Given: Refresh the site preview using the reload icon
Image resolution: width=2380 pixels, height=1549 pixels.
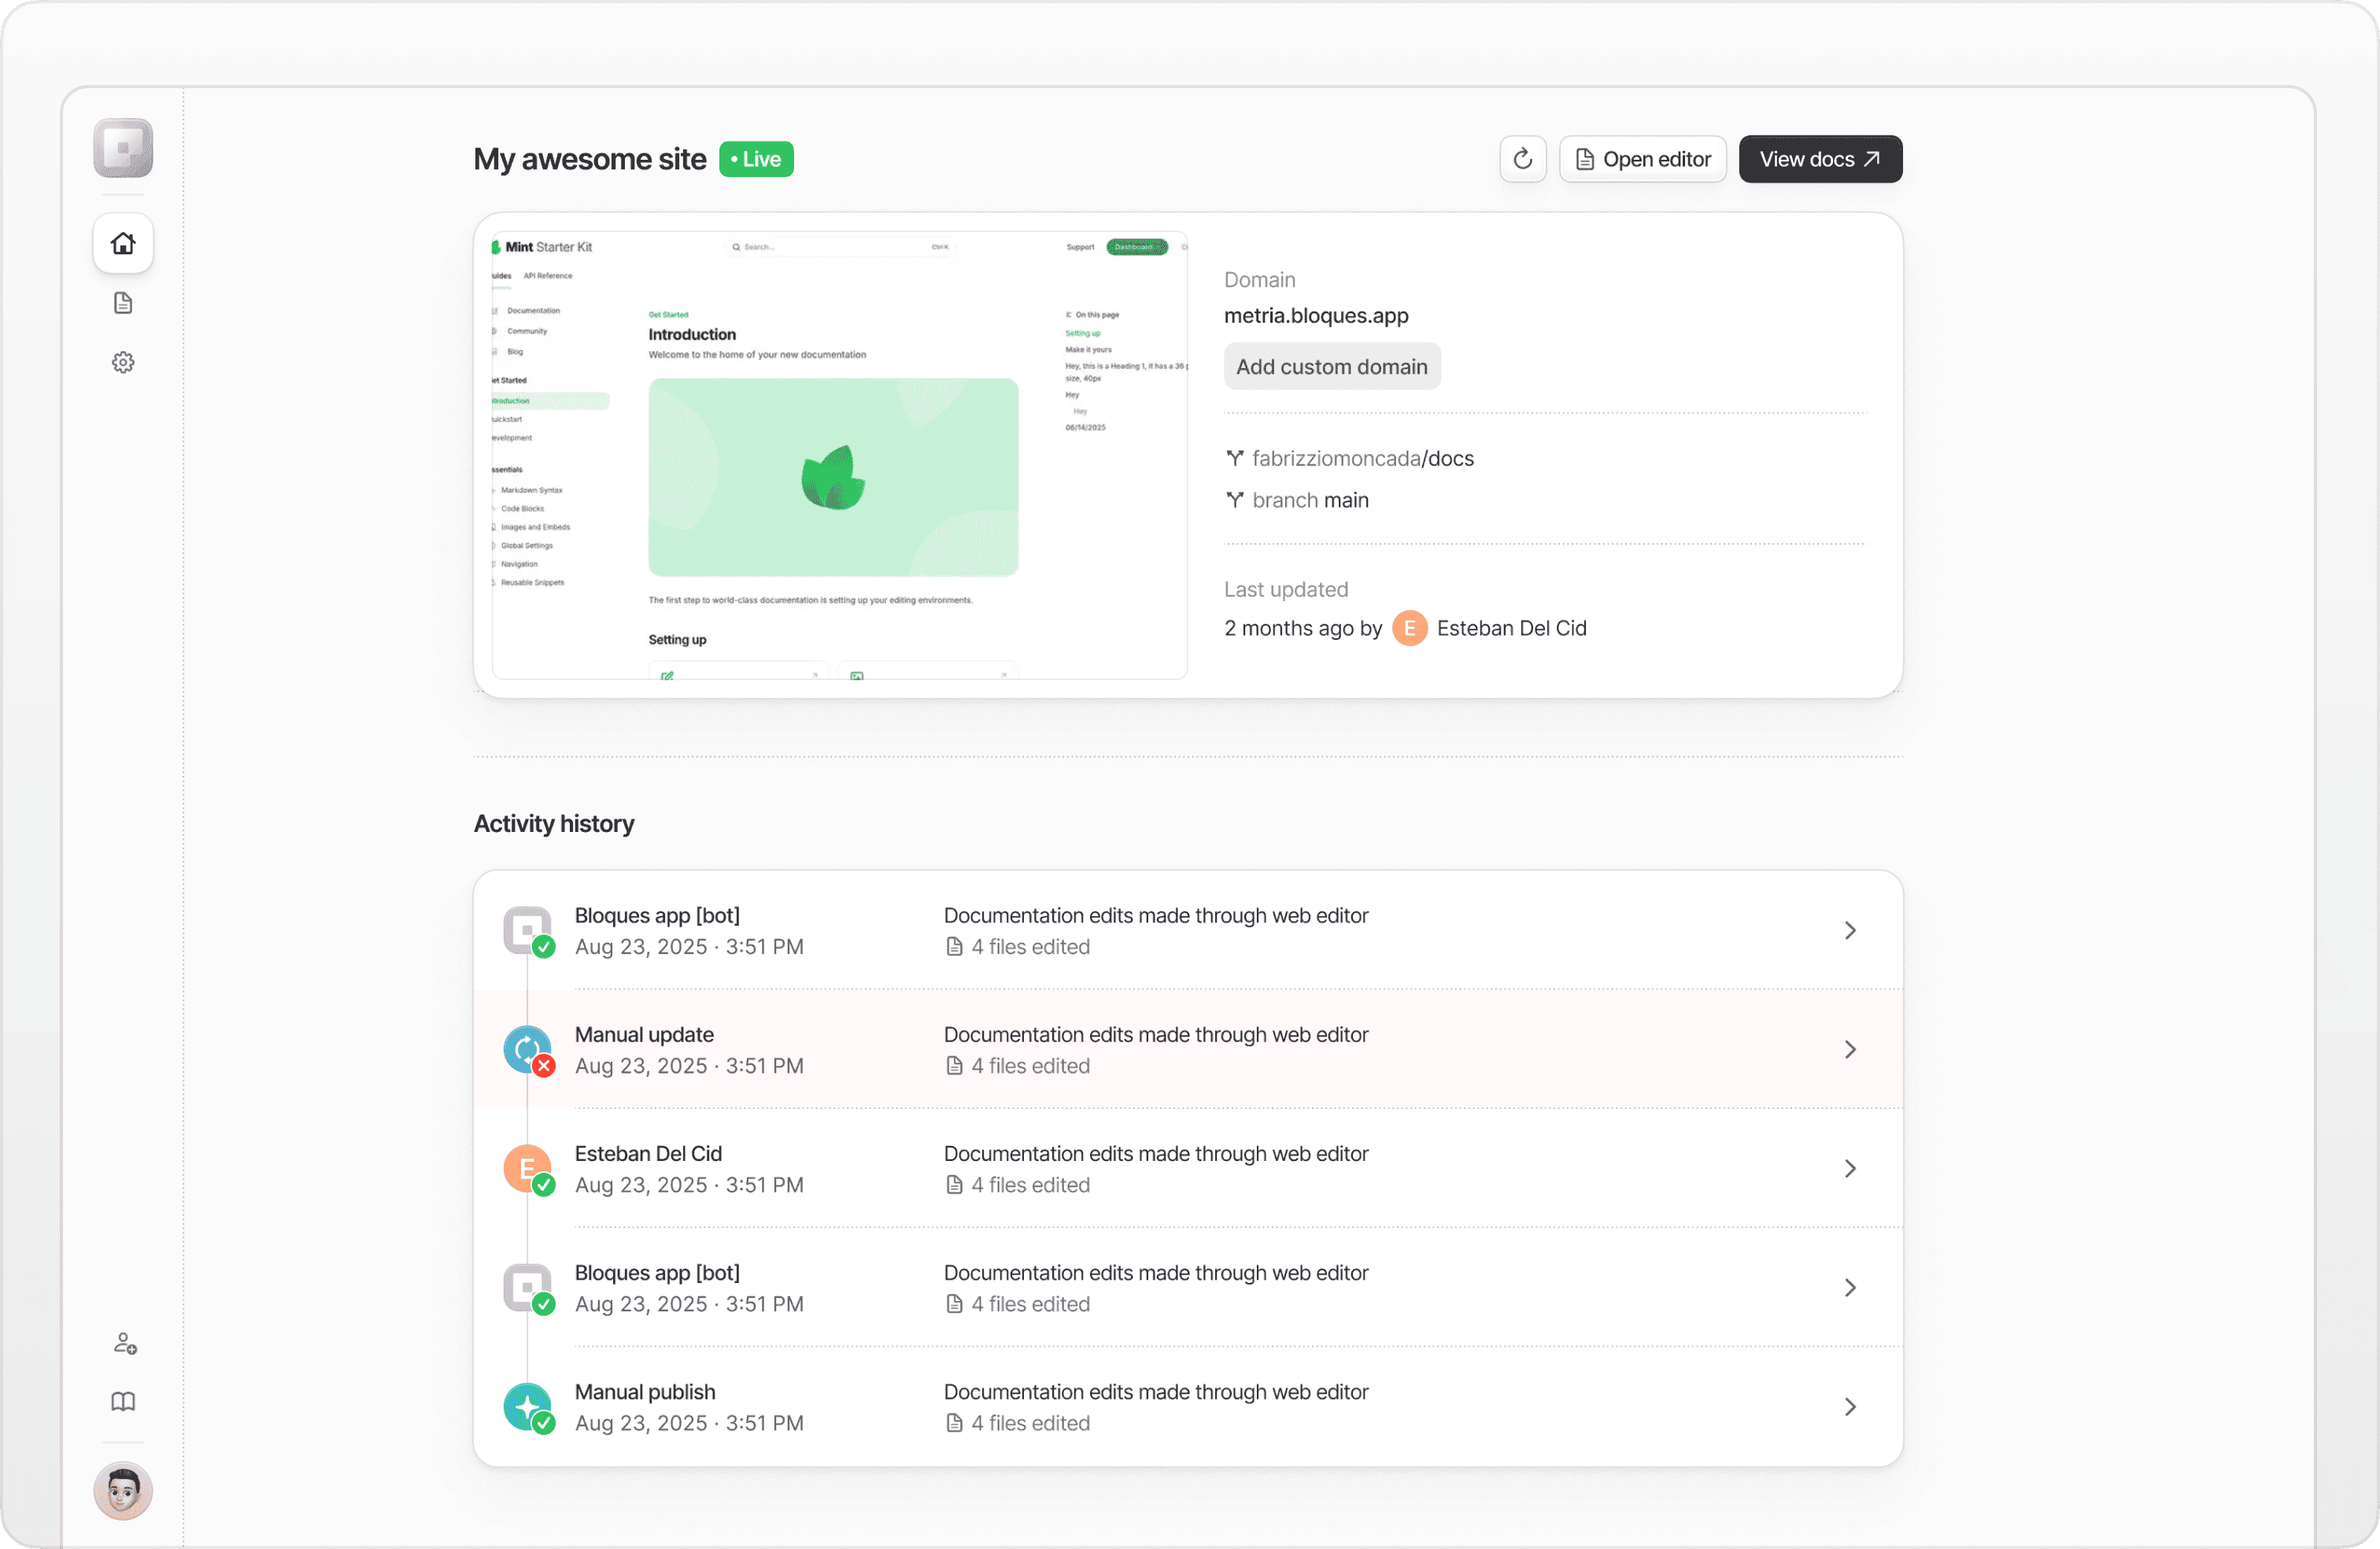Looking at the screenshot, I should tap(1522, 158).
